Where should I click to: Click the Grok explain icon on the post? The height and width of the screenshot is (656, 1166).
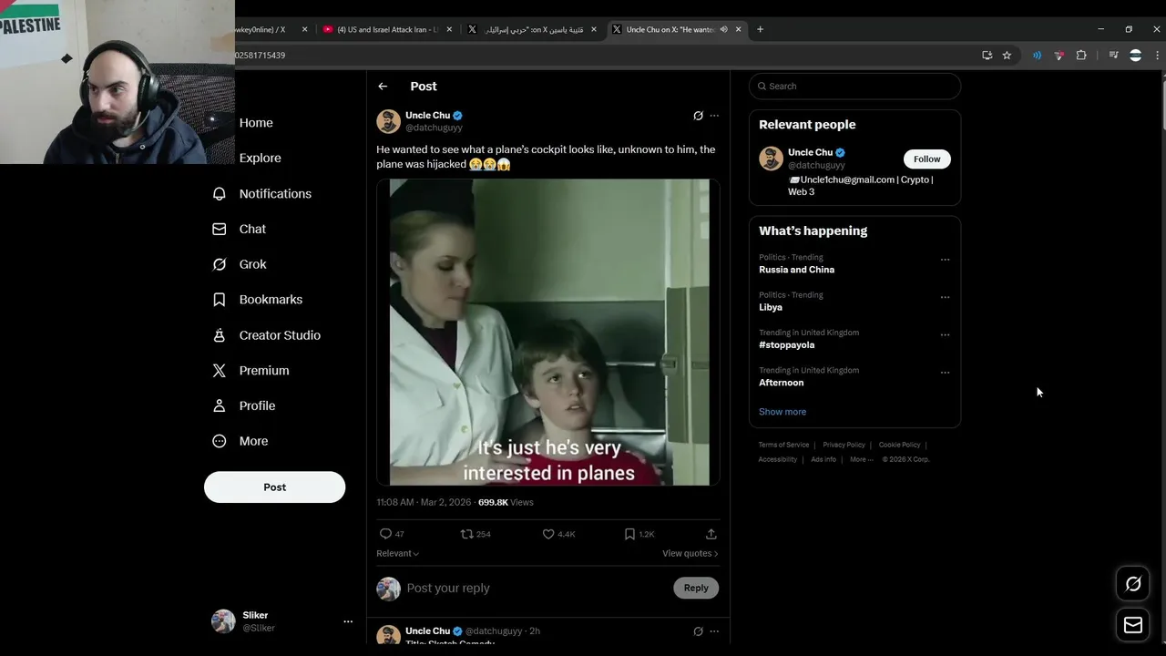[x=698, y=116]
